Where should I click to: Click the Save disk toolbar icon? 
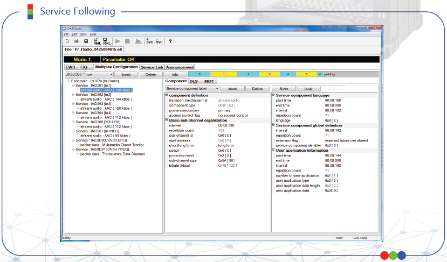tap(86, 41)
